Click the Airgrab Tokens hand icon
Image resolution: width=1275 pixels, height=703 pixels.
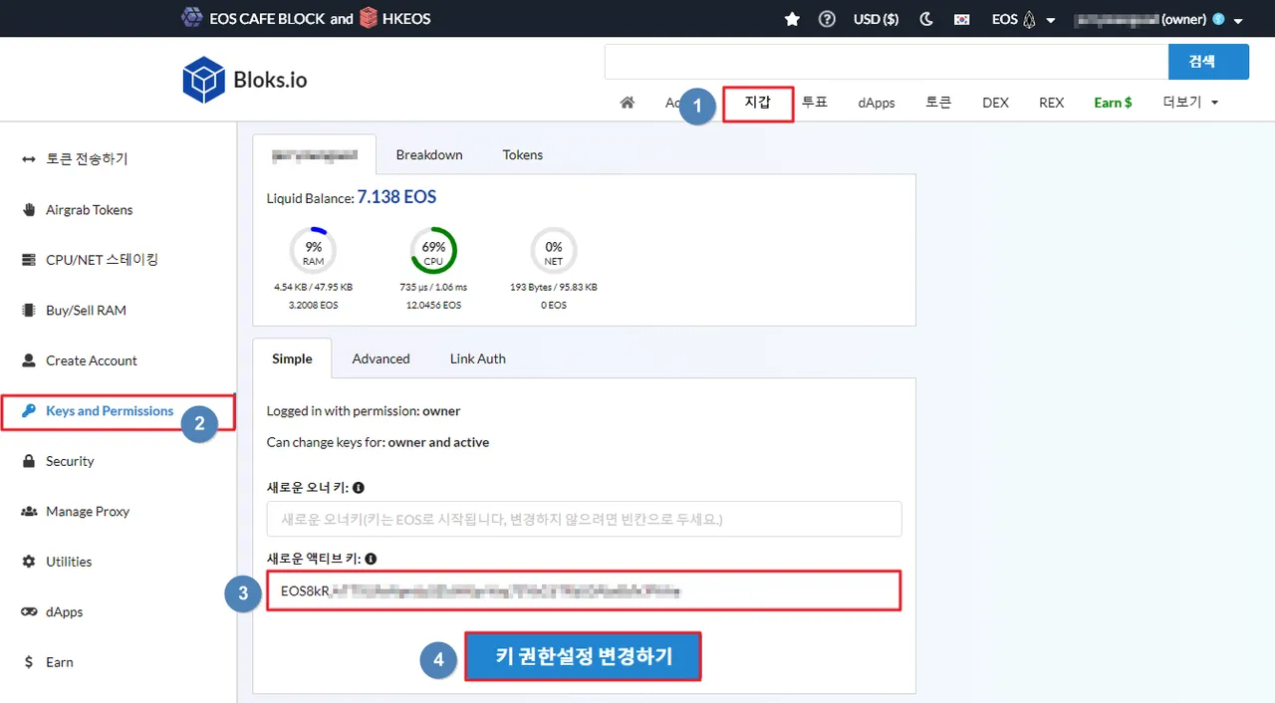pyautogui.click(x=29, y=210)
